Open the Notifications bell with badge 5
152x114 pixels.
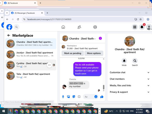pyautogui.click(x=142, y=27)
